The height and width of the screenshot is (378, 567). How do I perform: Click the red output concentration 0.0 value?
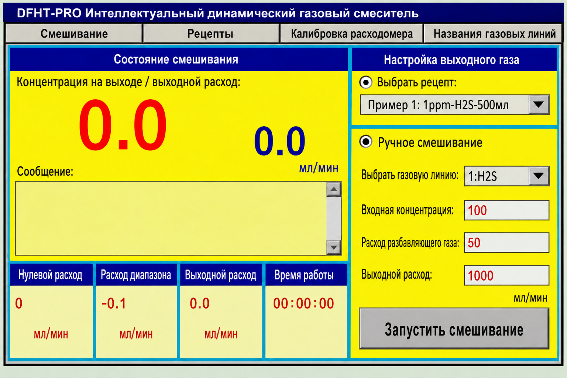pos(123,126)
